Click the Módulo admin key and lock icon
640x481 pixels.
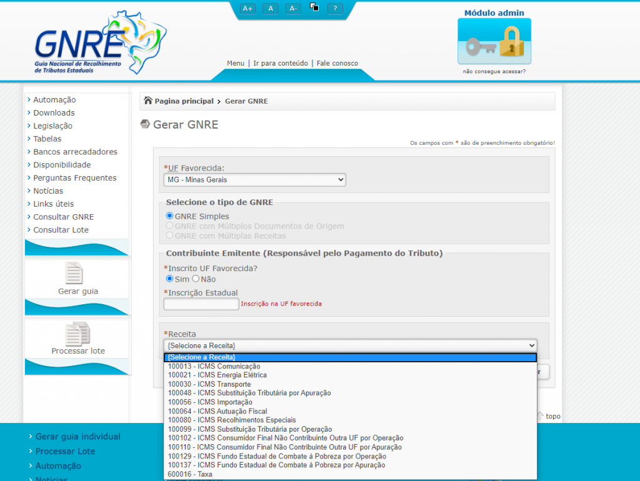[494, 41]
